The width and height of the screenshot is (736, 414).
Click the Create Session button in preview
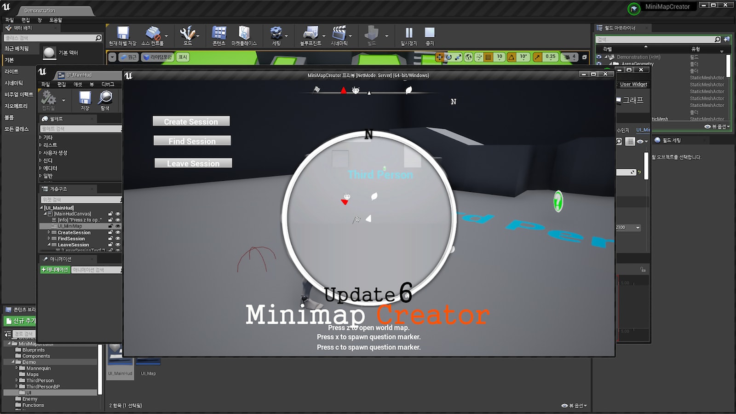pyautogui.click(x=191, y=121)
